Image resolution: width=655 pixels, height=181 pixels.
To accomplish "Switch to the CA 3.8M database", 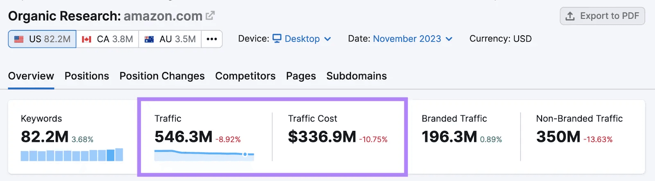I will (107, 39).
